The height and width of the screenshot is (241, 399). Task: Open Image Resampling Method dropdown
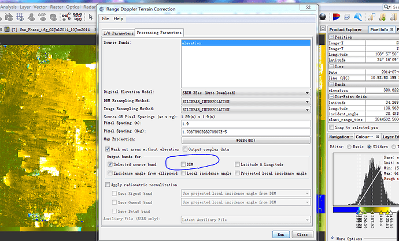click(246, 110)
